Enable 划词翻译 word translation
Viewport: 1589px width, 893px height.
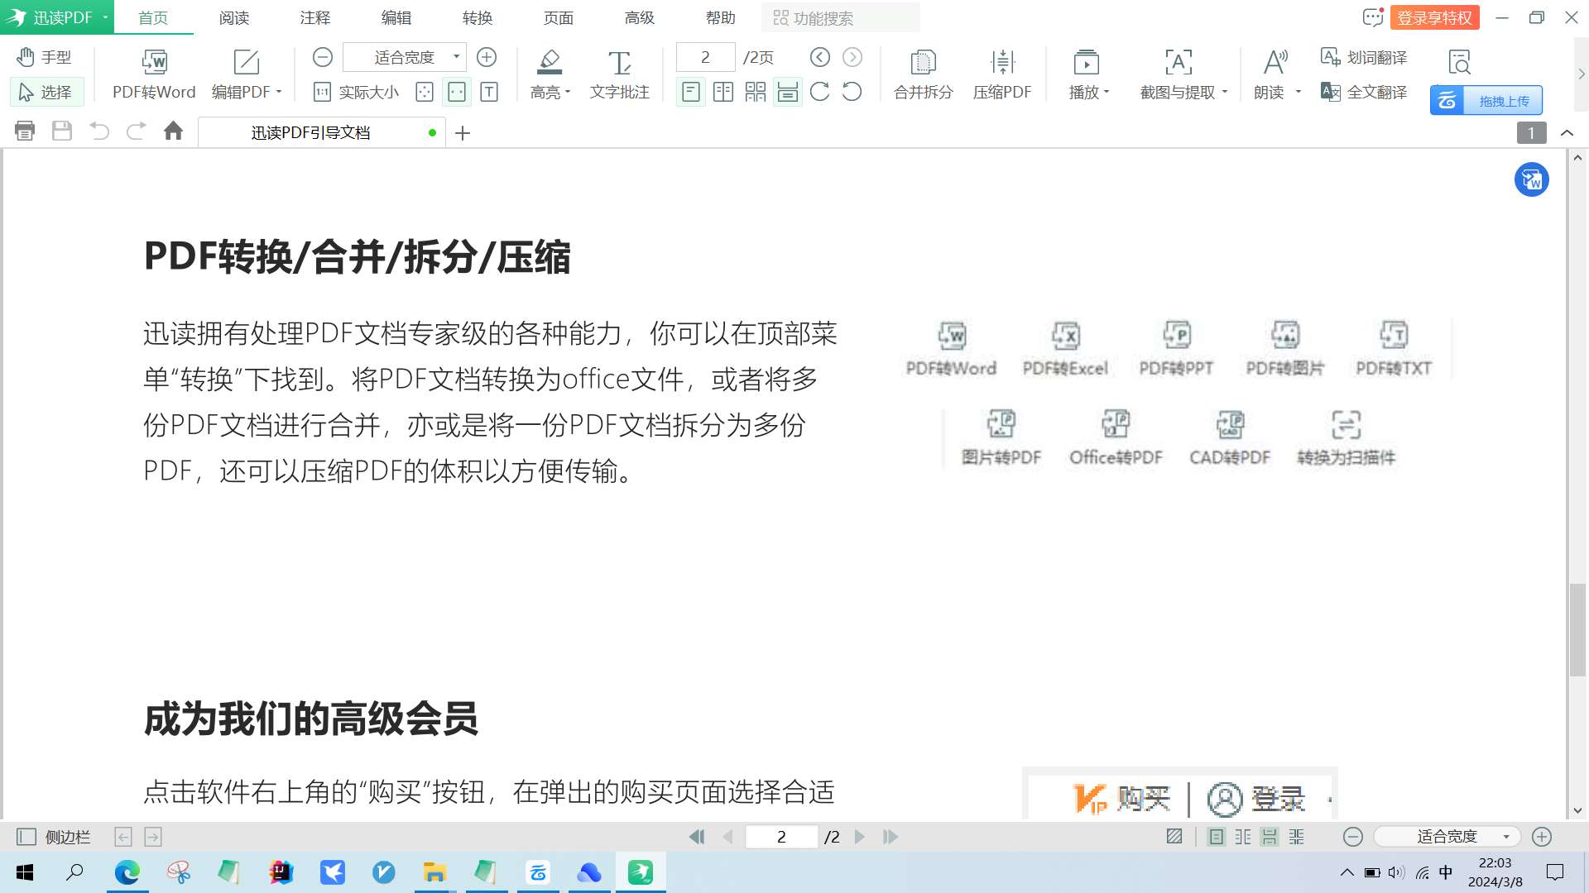1364,57
